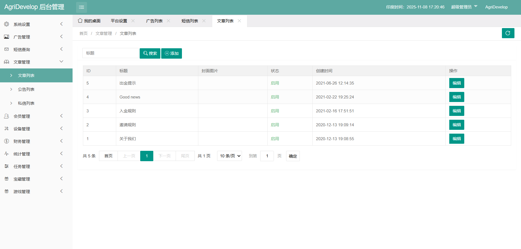Click the green refresh icon button

(508, 33)
